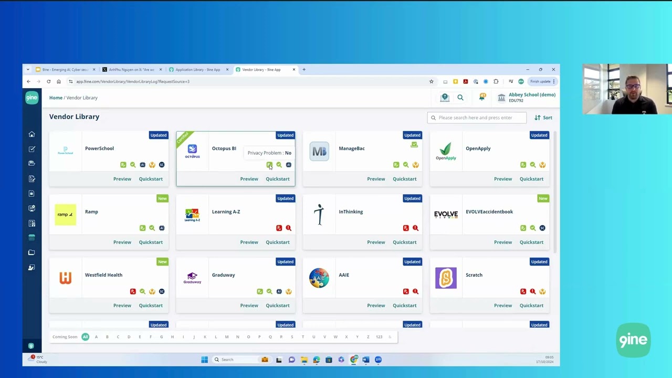Image resolution: width=672 pixels, height=378 pixels.
Task: Click the orange badge icon on Scratch card
Action: coord(542,291)
